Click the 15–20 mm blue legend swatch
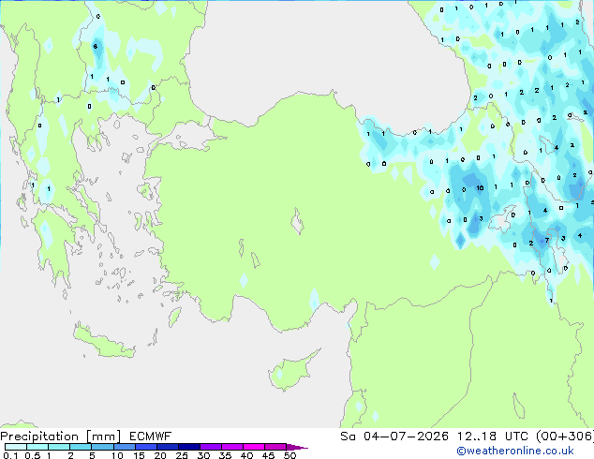This screenshot has height=459, width=594. click(x=146, y=447)
